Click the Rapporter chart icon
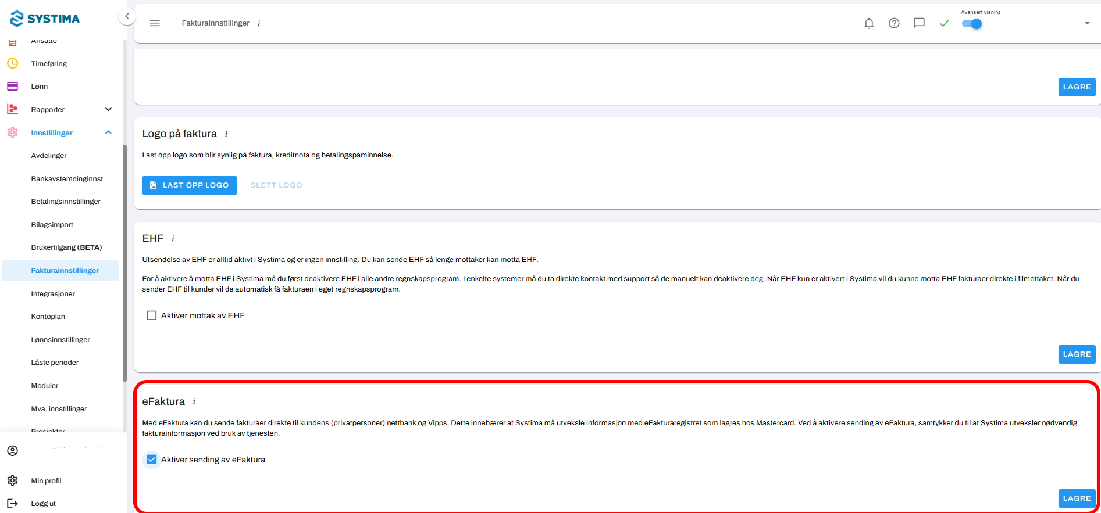The image size is (1101, 513). click(x=12, y=109)
